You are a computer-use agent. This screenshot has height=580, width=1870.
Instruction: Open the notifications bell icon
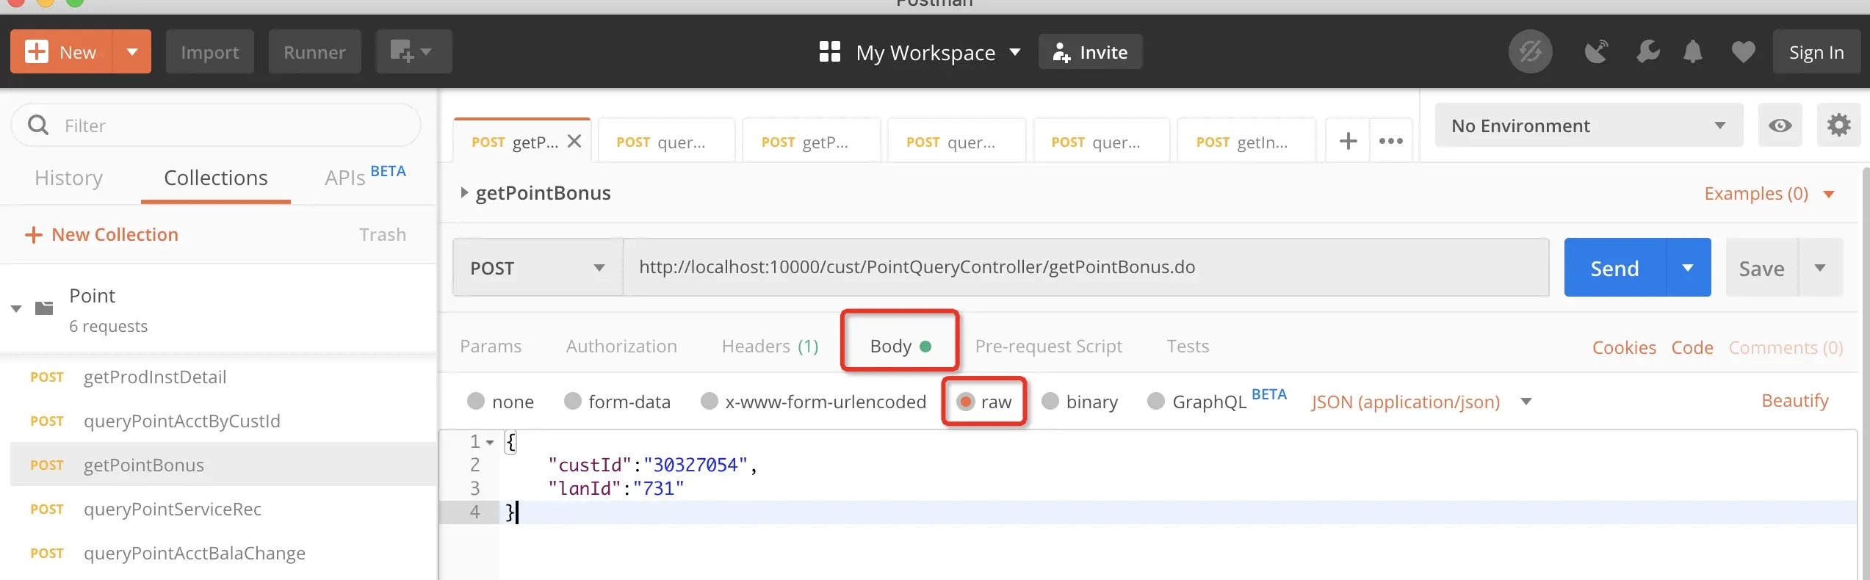(1693, 52)
